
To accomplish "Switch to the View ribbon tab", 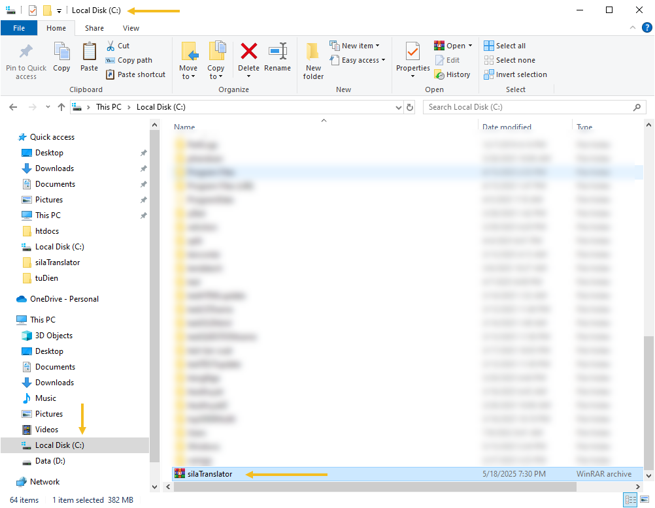I will click(x=131, y=28).
